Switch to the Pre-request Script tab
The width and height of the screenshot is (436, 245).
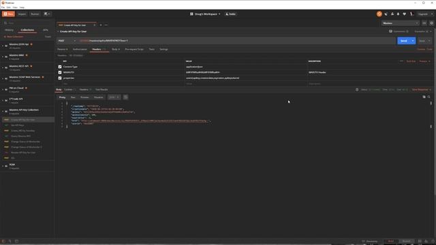point(134,50)
